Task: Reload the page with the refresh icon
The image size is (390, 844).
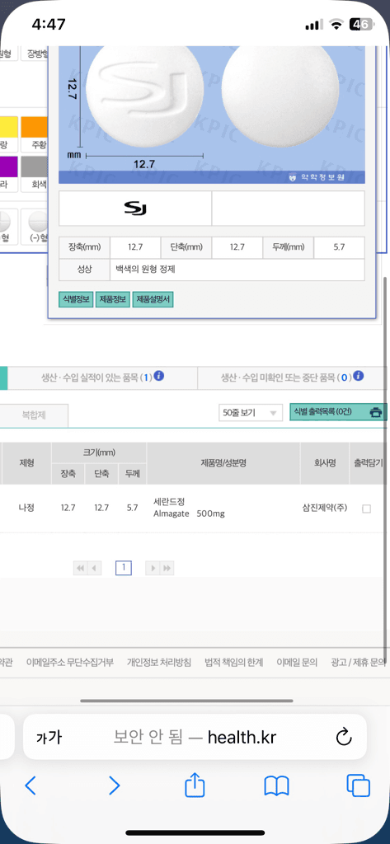Action: click(x=344, y=737)
